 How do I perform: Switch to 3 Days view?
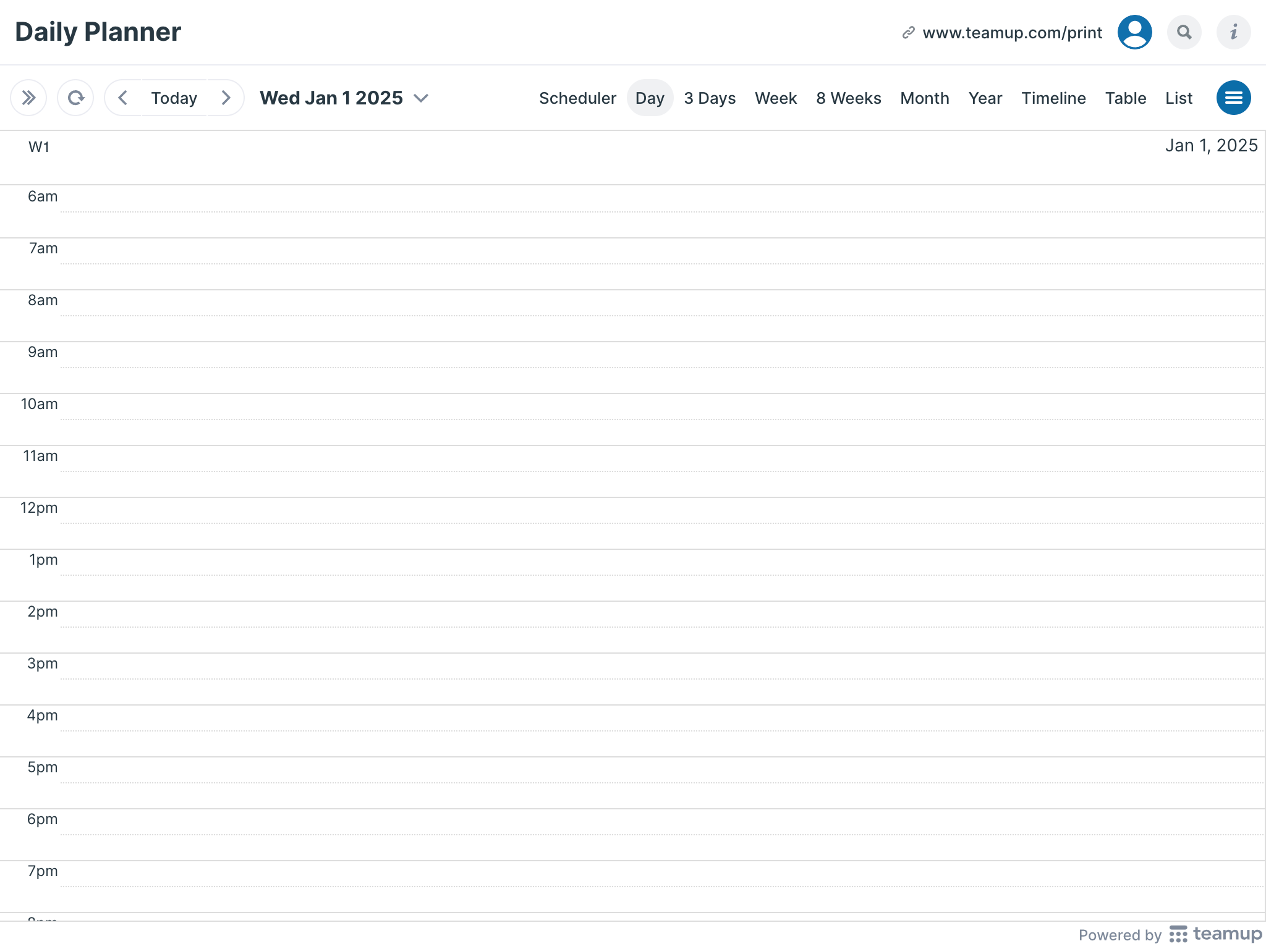(x=710, y=98)
